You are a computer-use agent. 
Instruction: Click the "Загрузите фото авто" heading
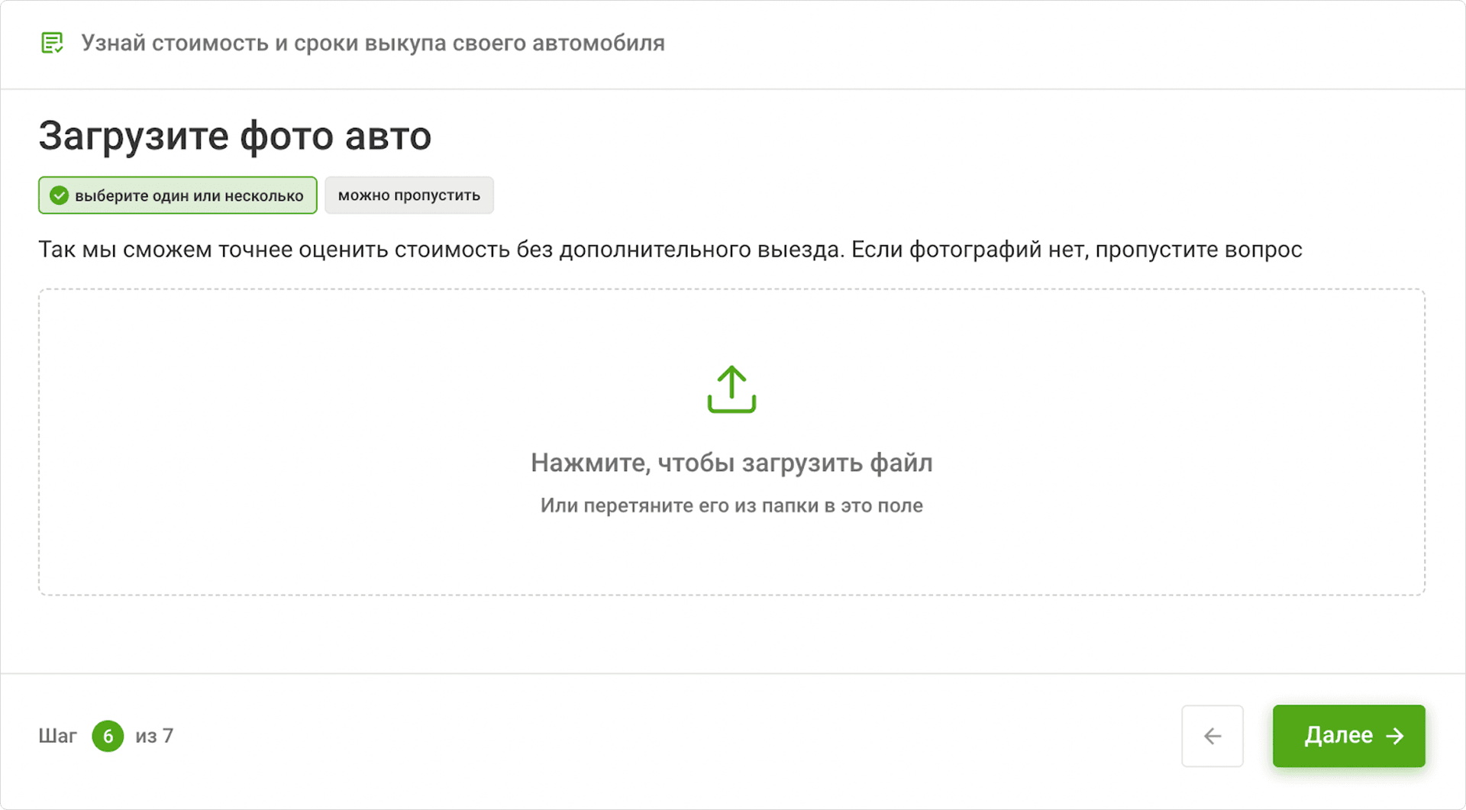(235, 136)
